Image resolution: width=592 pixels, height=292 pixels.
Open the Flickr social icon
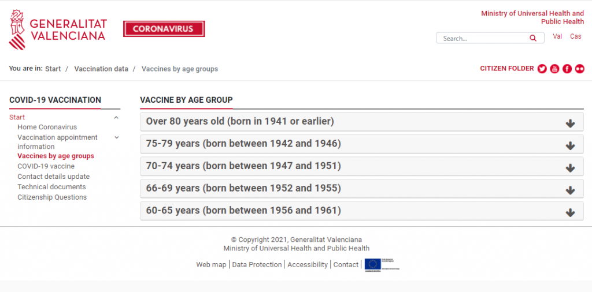tap(579, 69)
